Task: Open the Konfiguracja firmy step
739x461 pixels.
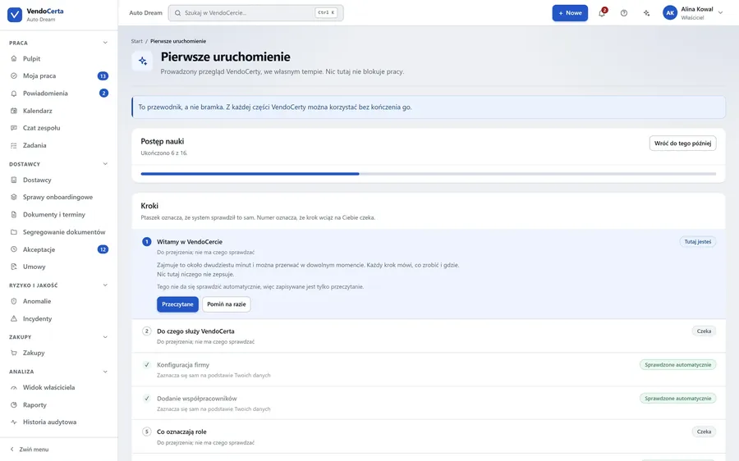Action: click(429, 370)
